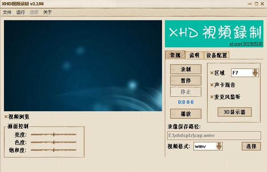Switch to the 设备配置 tab
The height and width of the screenshot is (172, 267).
coord(216,55)
